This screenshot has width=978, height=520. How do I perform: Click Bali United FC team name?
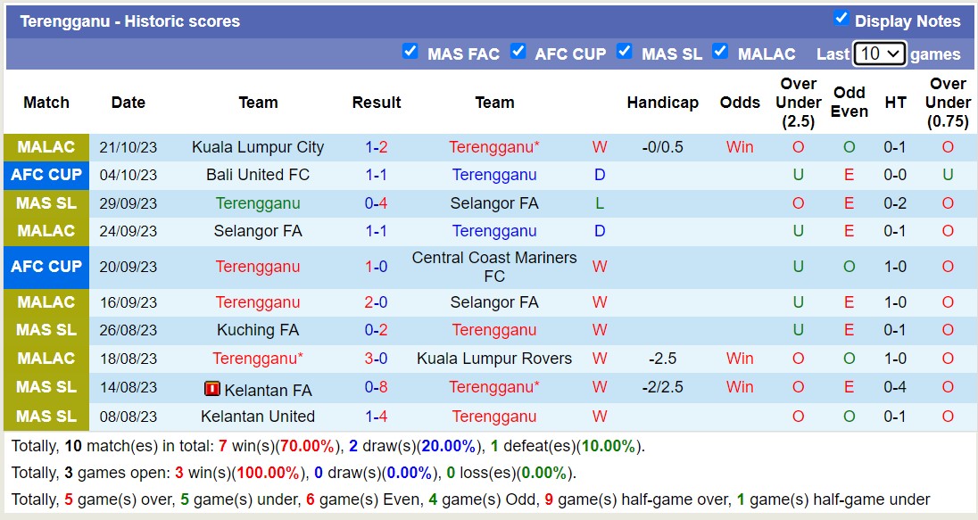point(258,175)
